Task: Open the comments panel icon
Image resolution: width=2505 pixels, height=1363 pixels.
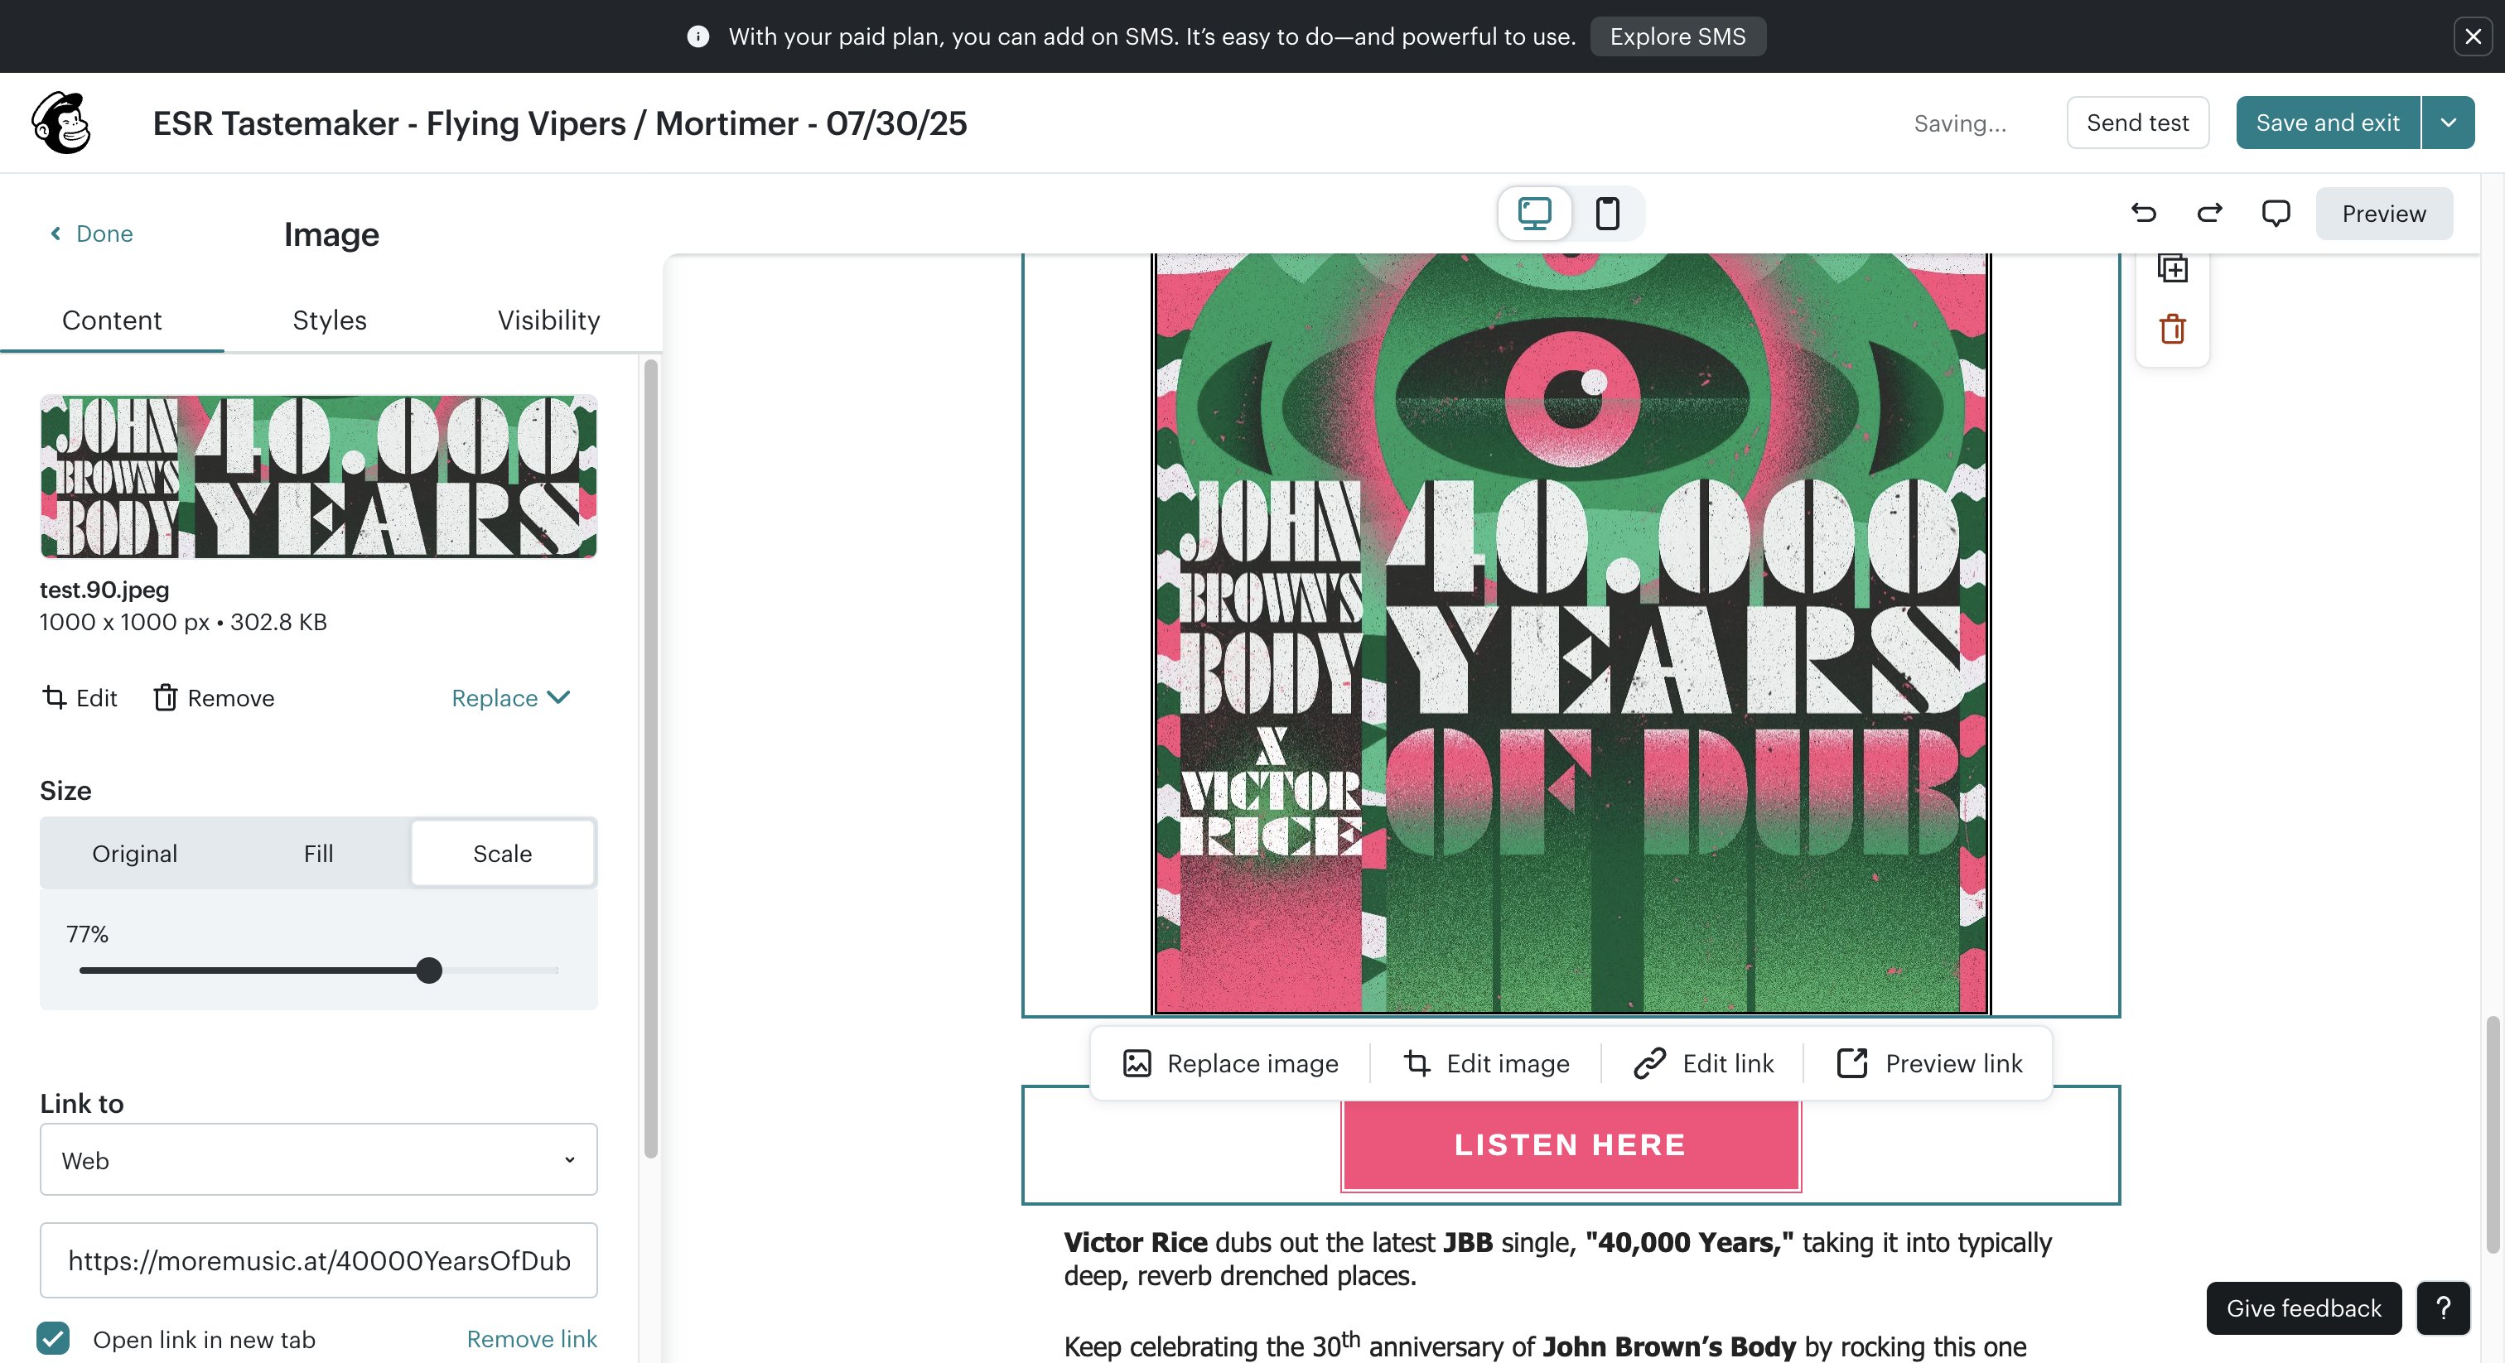Action: coord(2276,213)
